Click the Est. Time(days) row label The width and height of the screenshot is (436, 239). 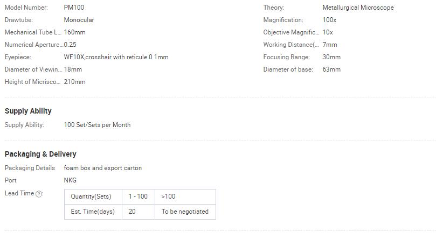[x=93, y=212]
